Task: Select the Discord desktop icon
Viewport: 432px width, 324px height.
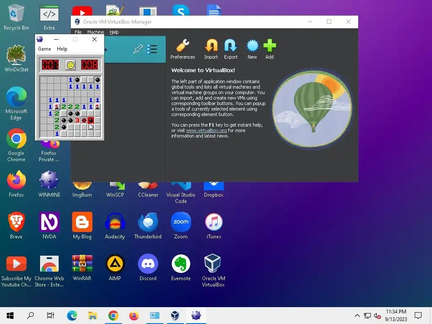Action: click(148, 267)
